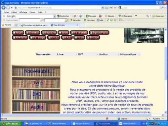This screenshot has width=168, height=126.
Task: Click DVD on the bookshelf image
Action: point(37,94)
